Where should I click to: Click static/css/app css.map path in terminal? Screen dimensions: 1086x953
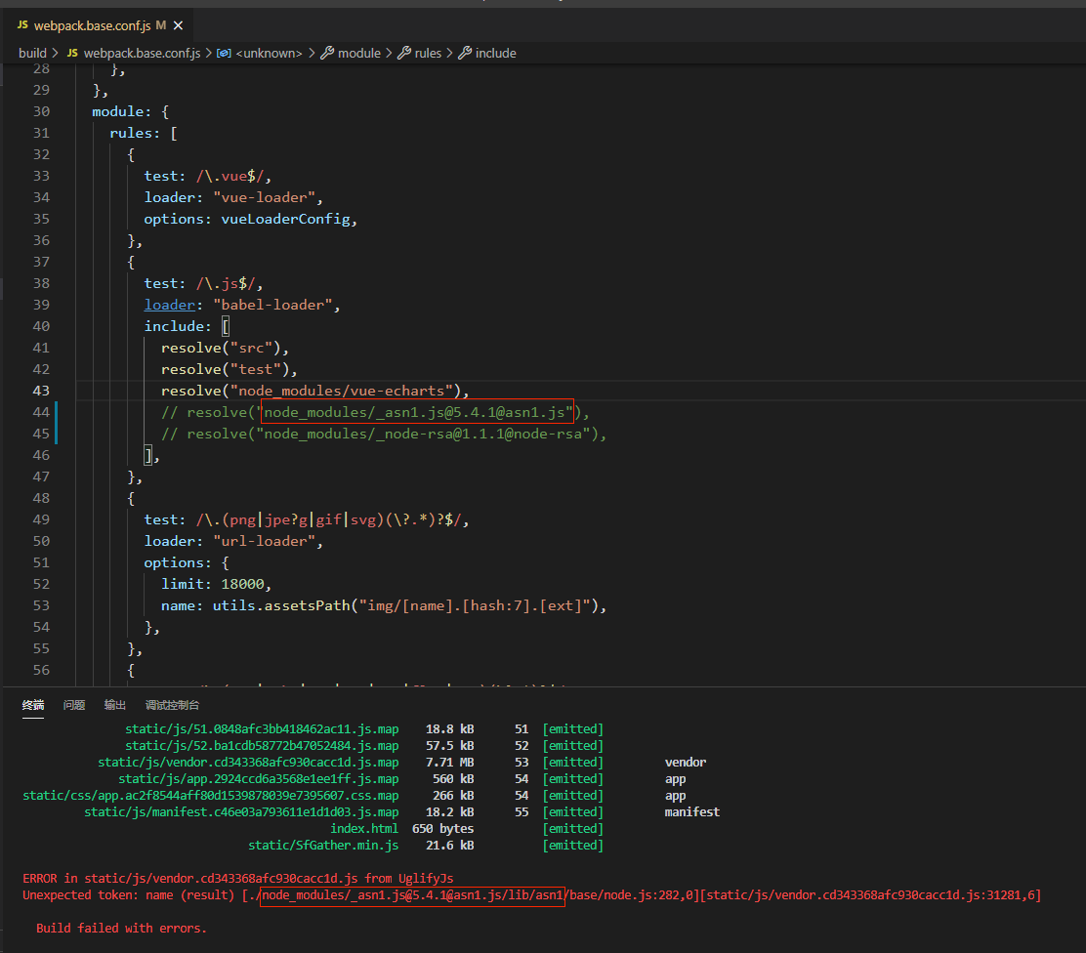pos(211,796)
